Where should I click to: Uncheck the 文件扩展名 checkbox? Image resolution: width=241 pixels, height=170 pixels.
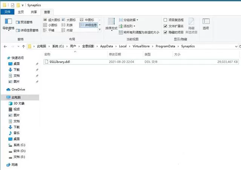(x=165, y=26)
